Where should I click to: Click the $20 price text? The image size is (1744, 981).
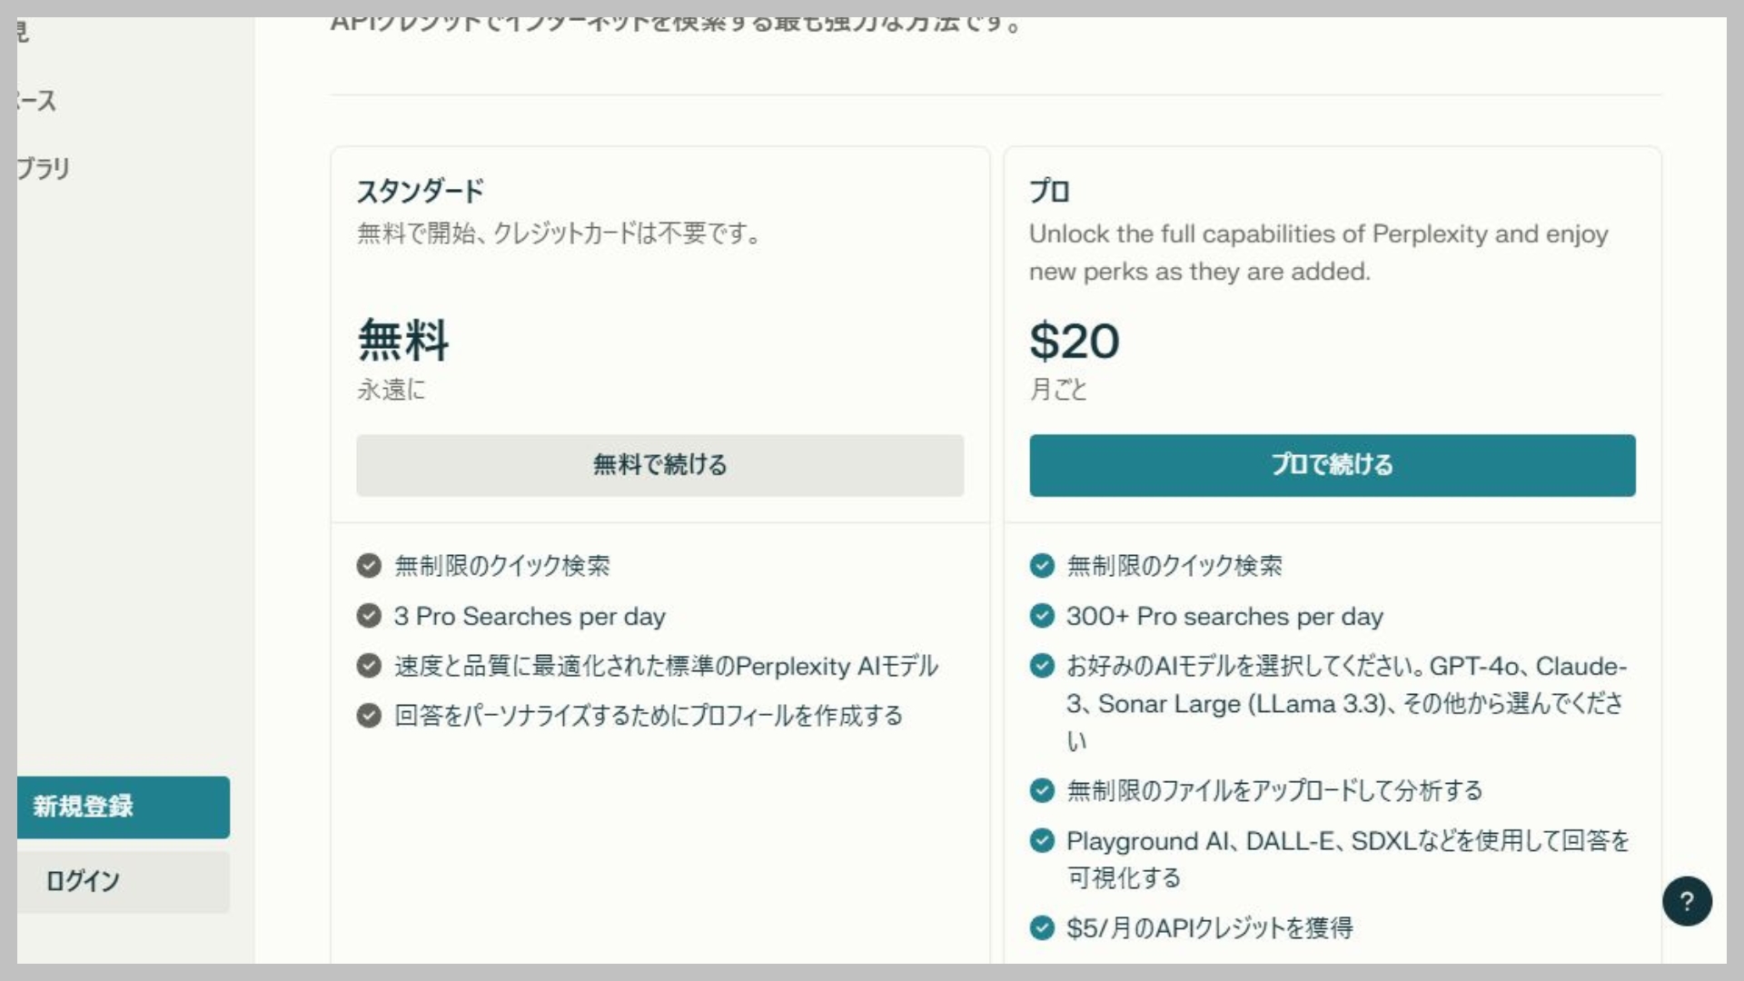[x=1075, y=342]
